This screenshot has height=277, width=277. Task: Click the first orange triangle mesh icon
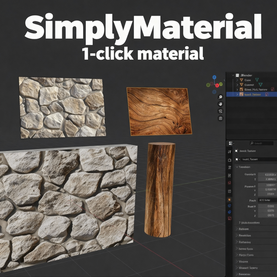point(241,80)
